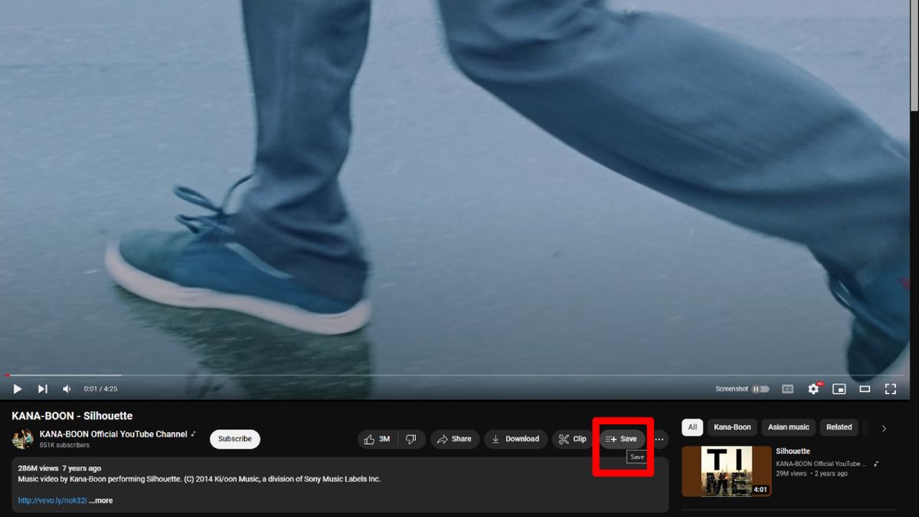Enable closed captions with the CC icon
This screenshot has width=919, height=517.
[x=787, y=388]
